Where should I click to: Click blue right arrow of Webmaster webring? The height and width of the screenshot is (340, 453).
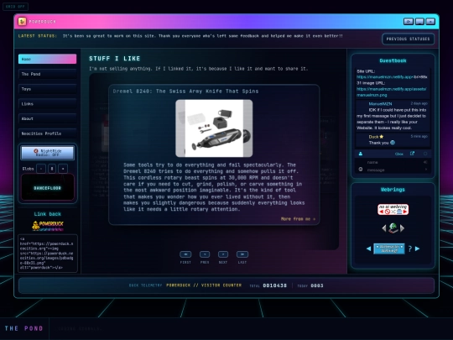click(418, 248)
